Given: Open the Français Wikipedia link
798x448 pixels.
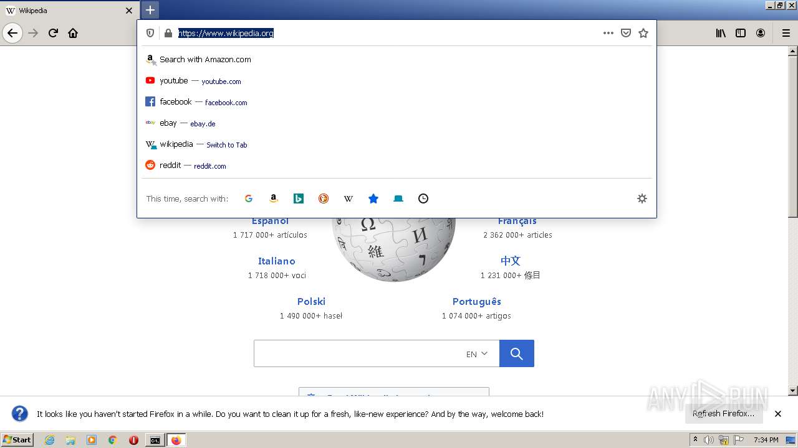Looking at the screenshot, I should pyautogui.click(x=517, y=221).
